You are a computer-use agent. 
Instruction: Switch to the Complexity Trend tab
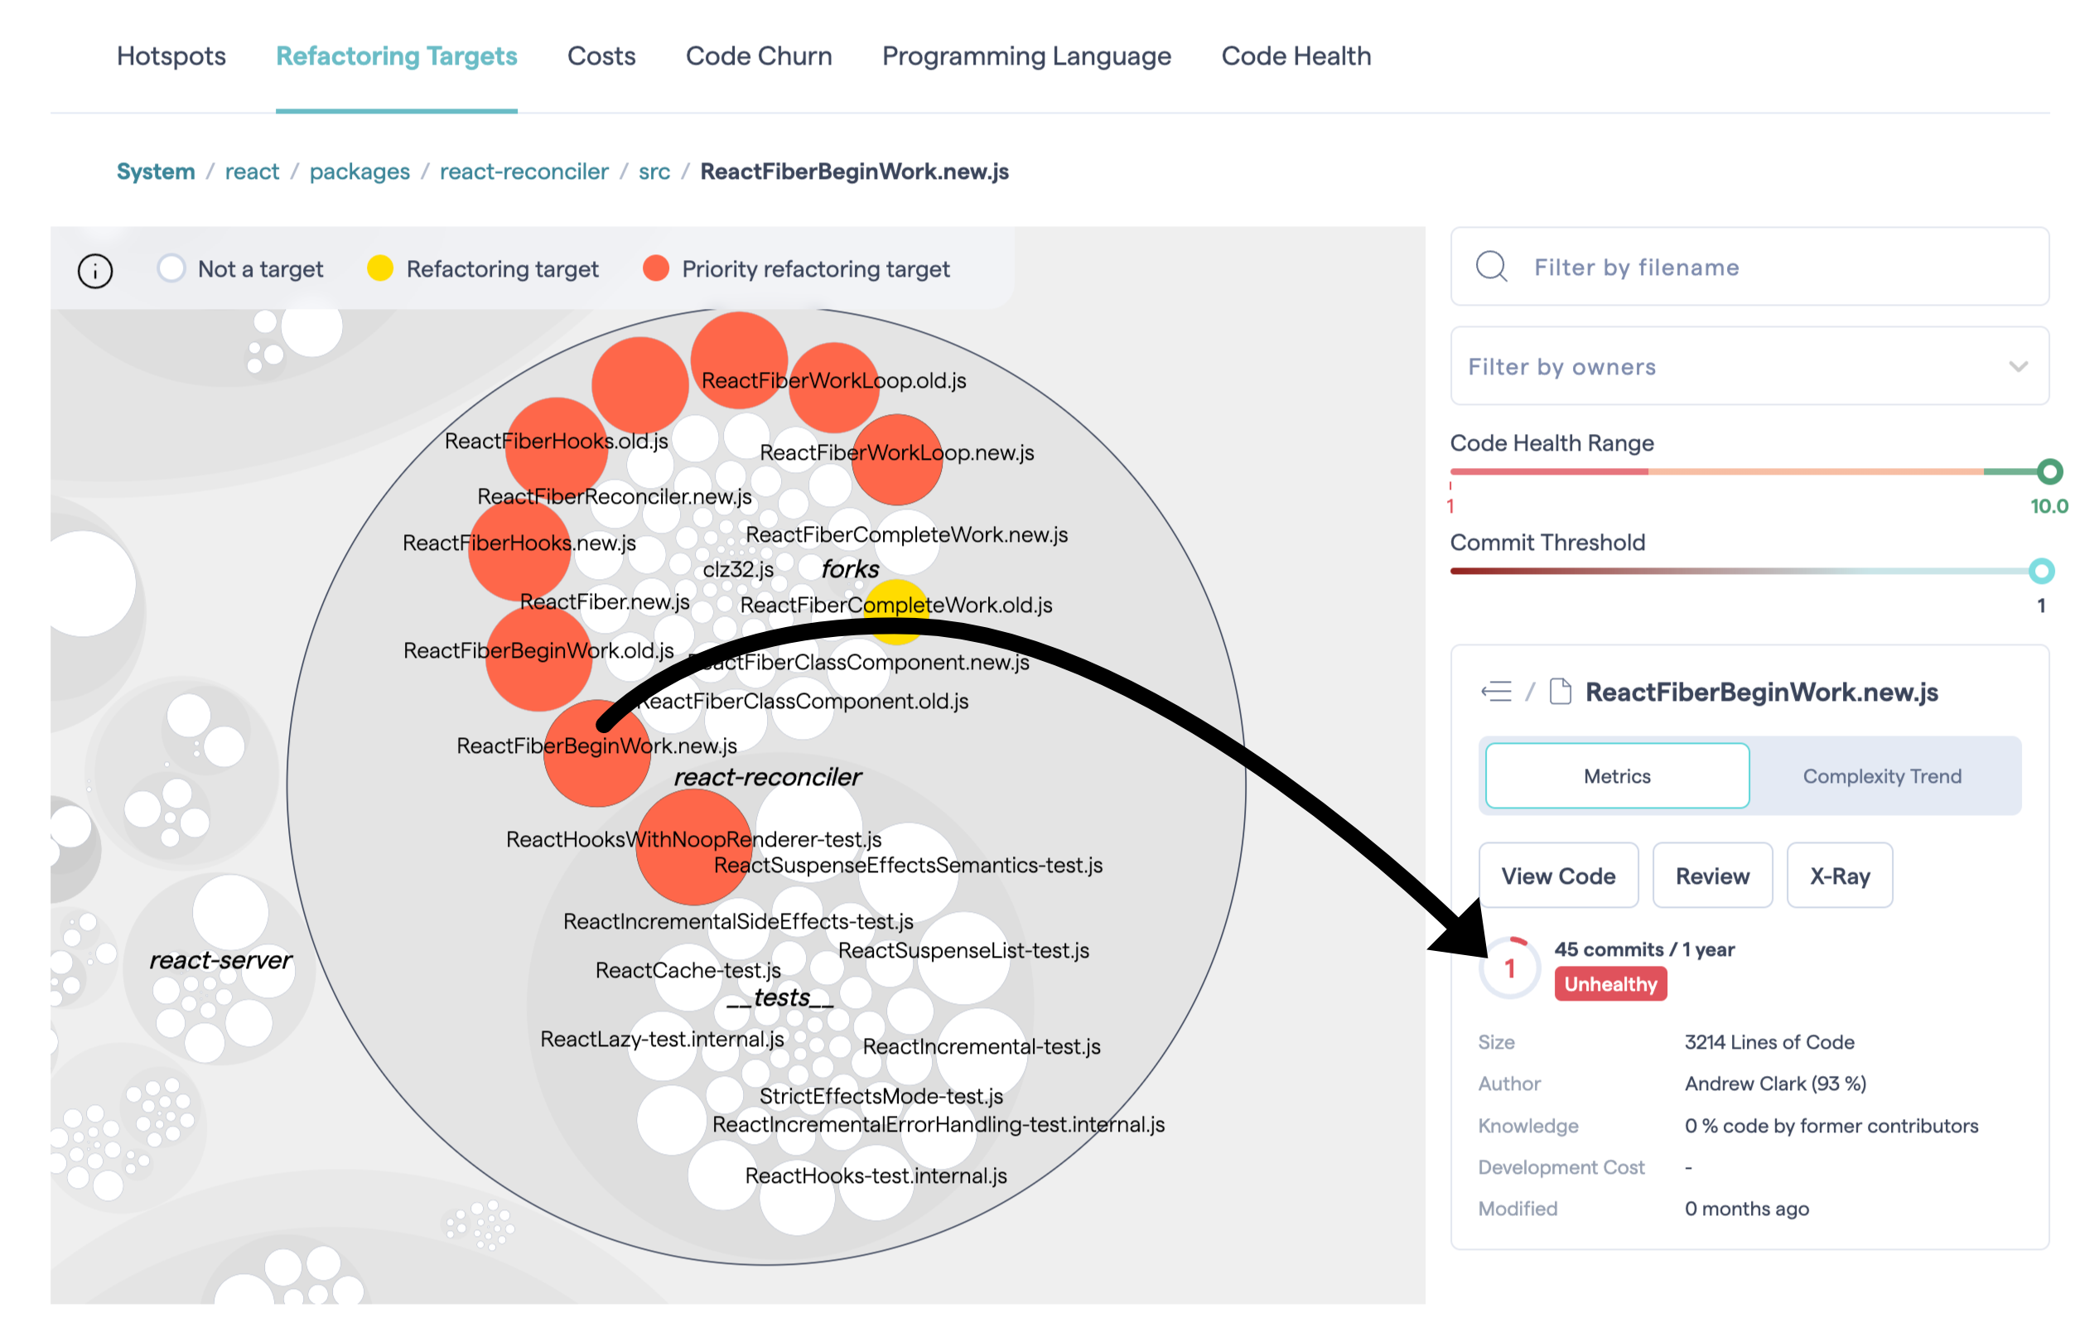1881,775
